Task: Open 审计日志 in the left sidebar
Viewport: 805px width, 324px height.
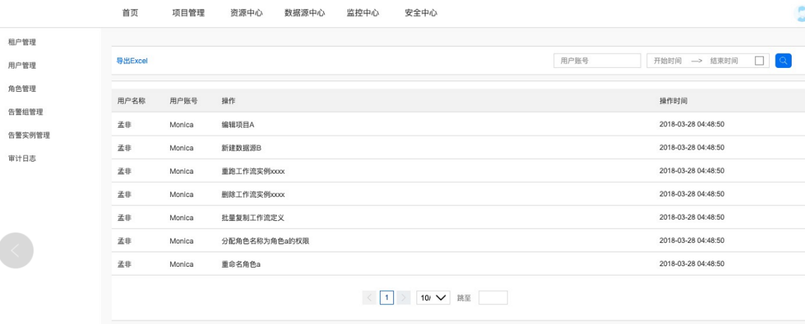Action: click(x=22, y=159)
